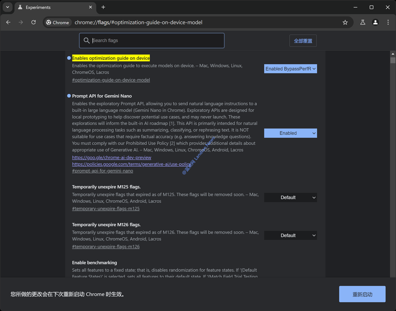Open the Chrome Labs flask icon
The width and height of the screenshot is (396, 311).
coord(363,22)
